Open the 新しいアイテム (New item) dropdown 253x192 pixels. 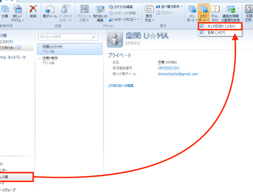click(17, 18)
